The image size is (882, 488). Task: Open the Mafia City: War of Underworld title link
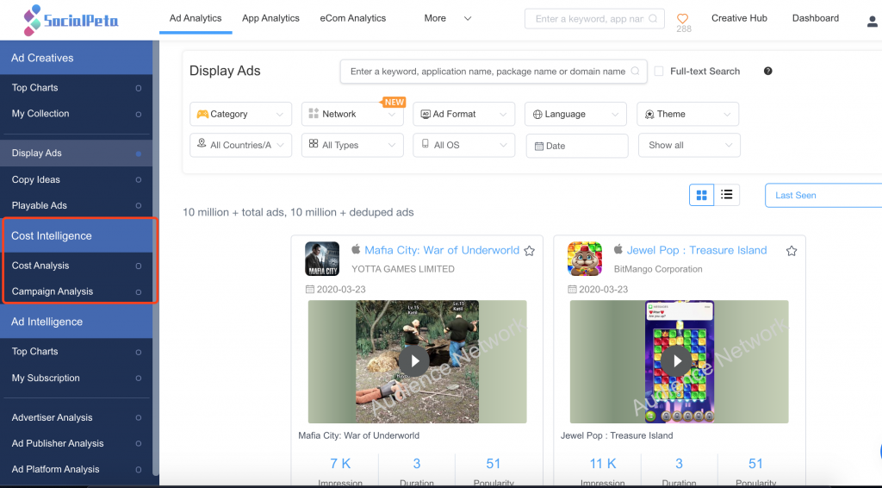442,251
